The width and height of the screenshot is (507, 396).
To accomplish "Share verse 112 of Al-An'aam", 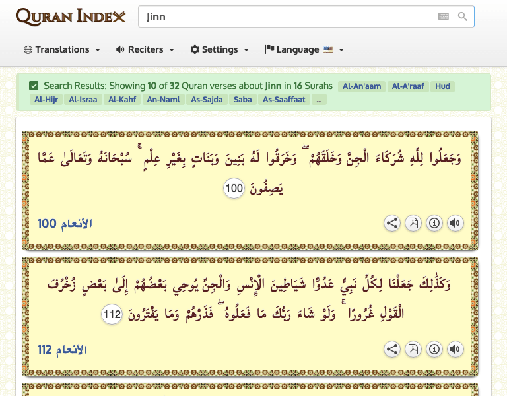I will pyautogui.click(x=392, y=349).
